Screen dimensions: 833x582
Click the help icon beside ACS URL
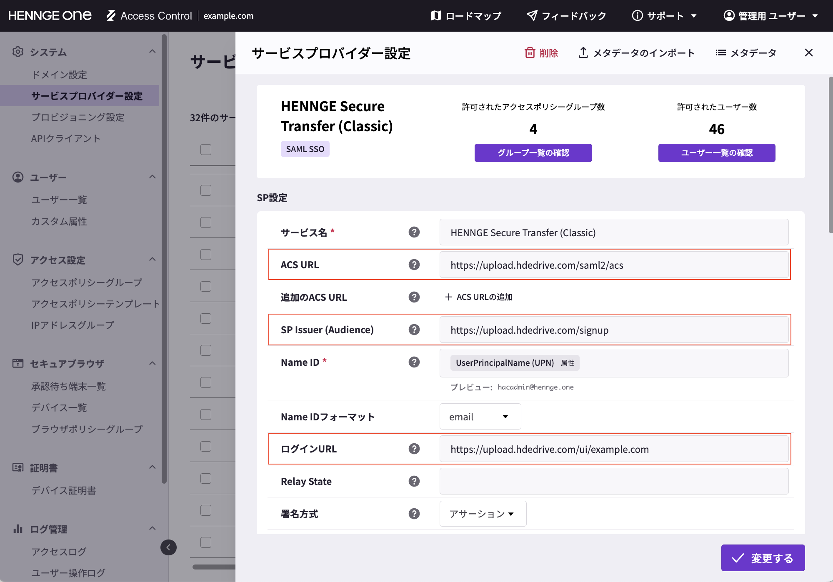click(414, 265)
